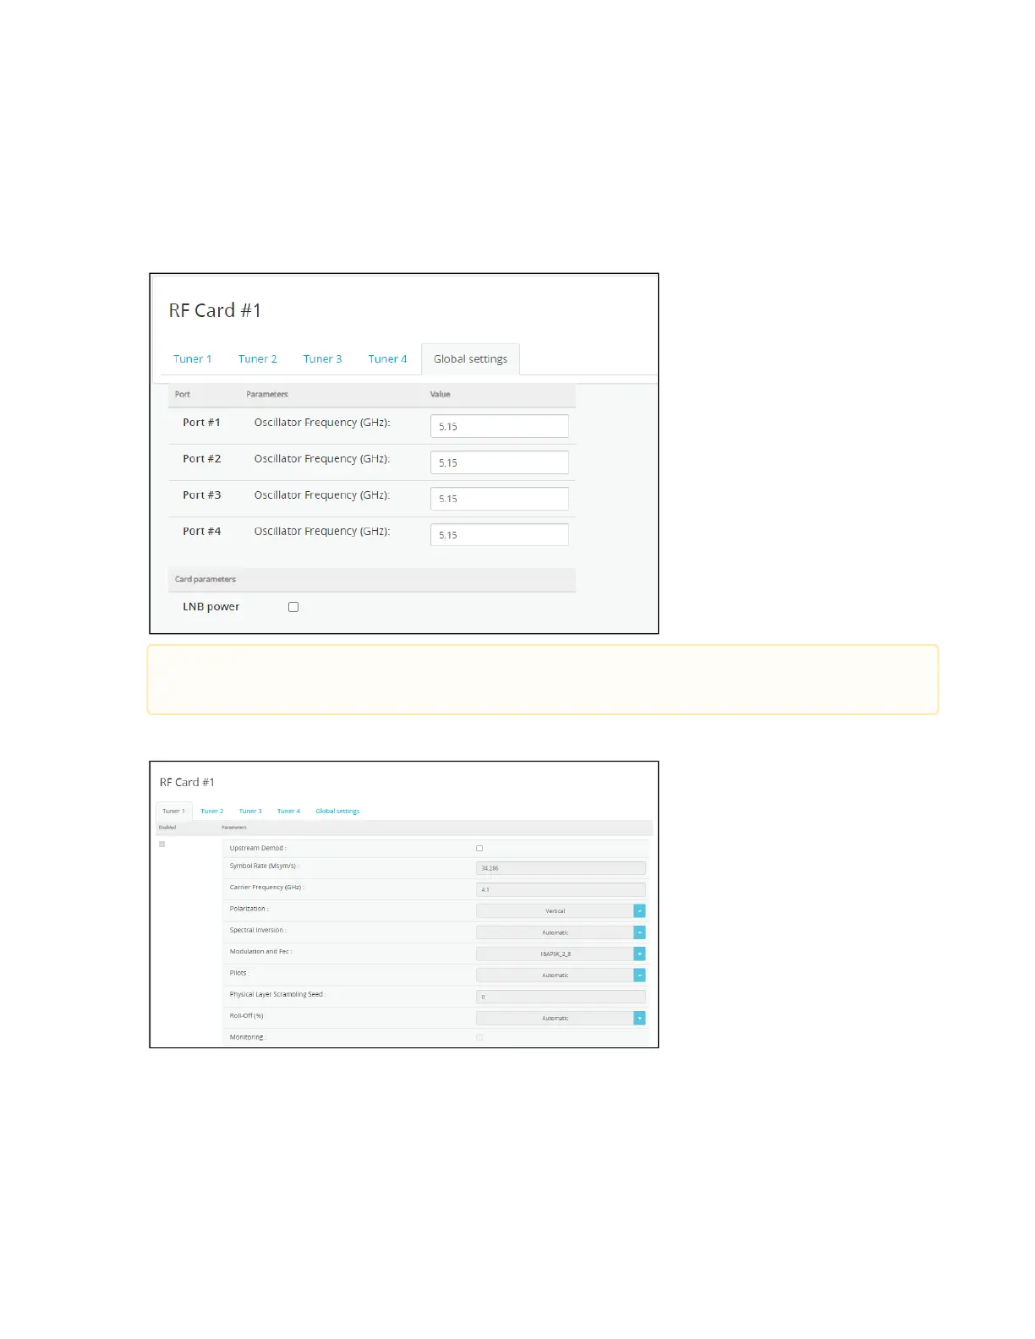Open the Polarization dropdown showing Vertical
1035x1339 pixels.
[x=561, y=911]
